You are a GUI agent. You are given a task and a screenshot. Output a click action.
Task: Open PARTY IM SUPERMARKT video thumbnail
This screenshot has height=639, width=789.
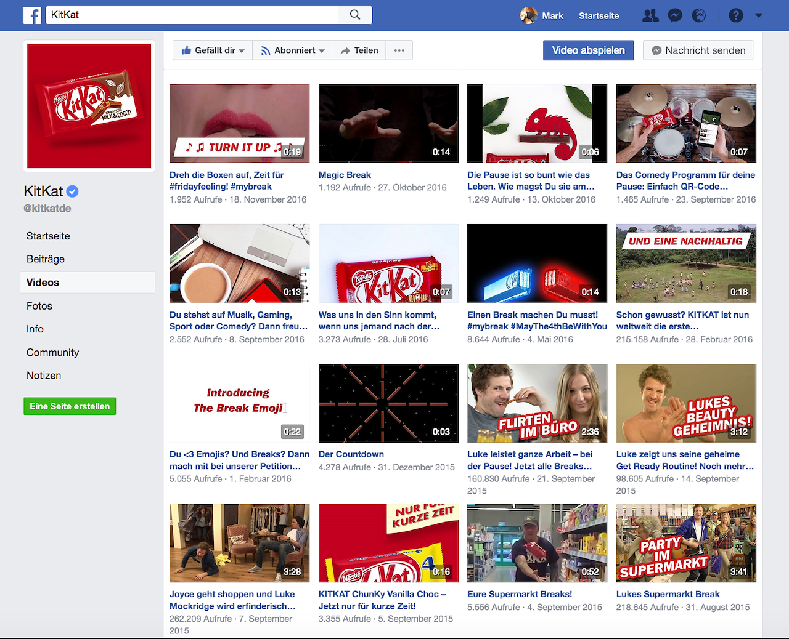[686, 543]
